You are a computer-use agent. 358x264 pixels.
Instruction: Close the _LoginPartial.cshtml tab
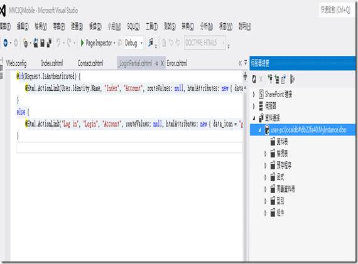point(162,63)
